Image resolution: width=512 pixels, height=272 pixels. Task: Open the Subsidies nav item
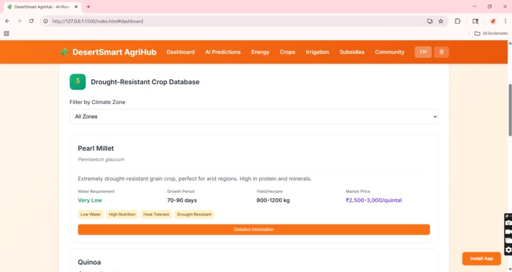pyautogui.click(x=352, y=52)
